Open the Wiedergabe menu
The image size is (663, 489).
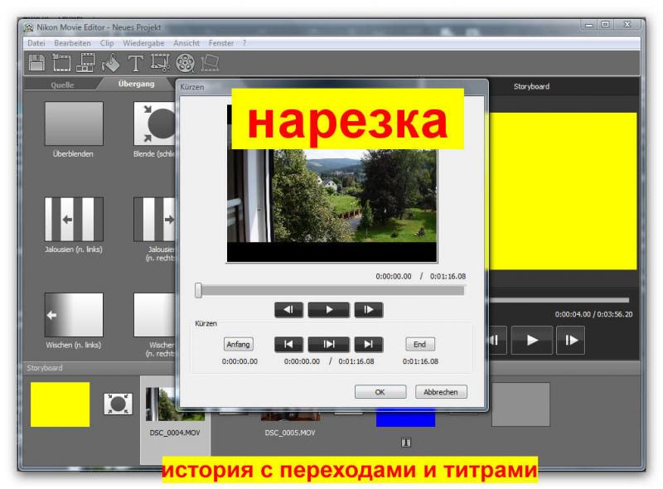pos(143,43)
